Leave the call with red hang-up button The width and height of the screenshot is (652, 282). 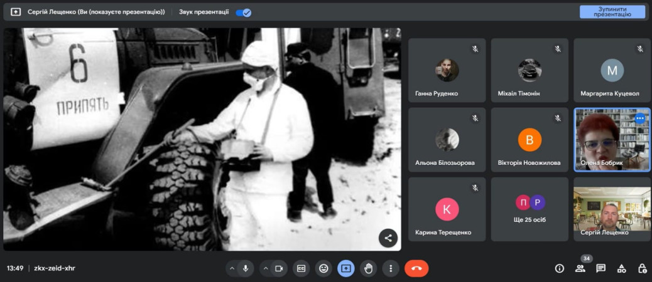(x=416, y=268)
